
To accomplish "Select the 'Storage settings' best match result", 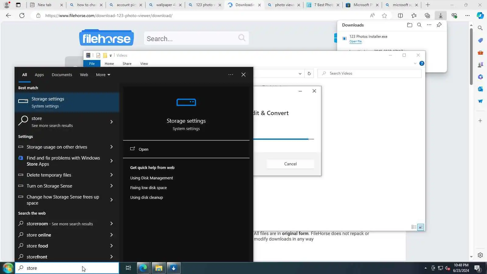I will tap(67, 102).
